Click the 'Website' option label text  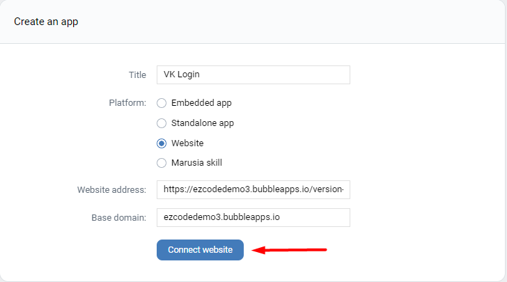[187, 143]
